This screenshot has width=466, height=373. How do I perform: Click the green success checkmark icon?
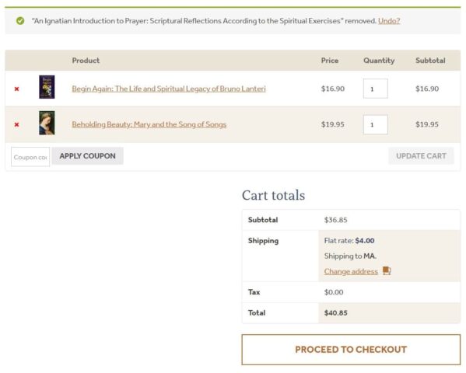click(x=20, y=21)
